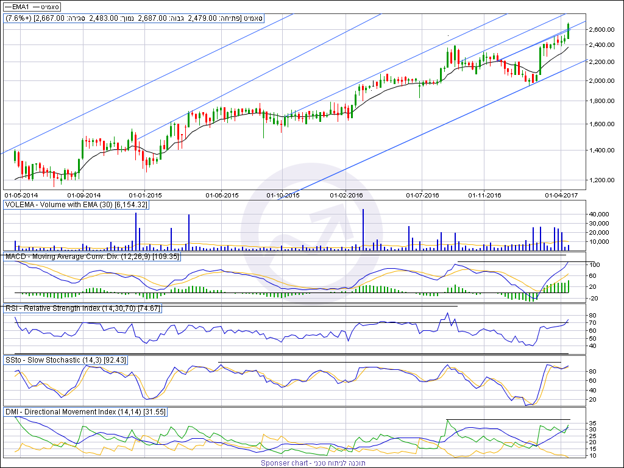Click the 40,000 volume axis label
Image resolution: width=624 pixels, height=468 pixels.
click(600, 214)
